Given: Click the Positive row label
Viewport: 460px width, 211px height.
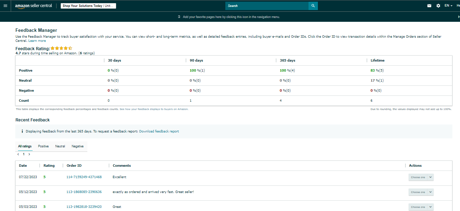Looking at the screenshot, I should [26, 71].
